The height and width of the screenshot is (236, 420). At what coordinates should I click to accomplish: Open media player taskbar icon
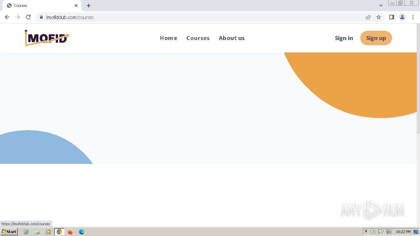coord(48,232)
